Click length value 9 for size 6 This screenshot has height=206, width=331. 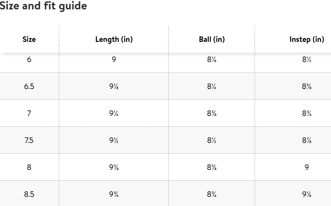(x=114, y=59)
